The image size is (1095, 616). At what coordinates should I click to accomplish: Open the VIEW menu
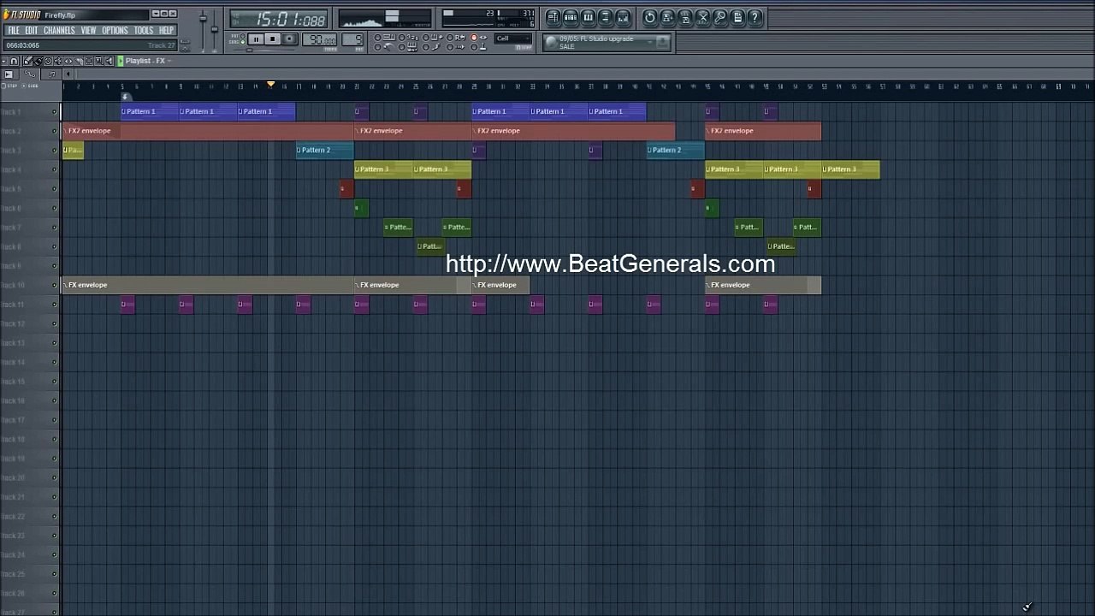(x=88, y=30)
